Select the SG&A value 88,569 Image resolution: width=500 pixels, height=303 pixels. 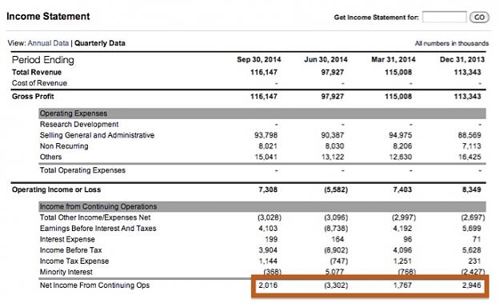tap(470, 135)
